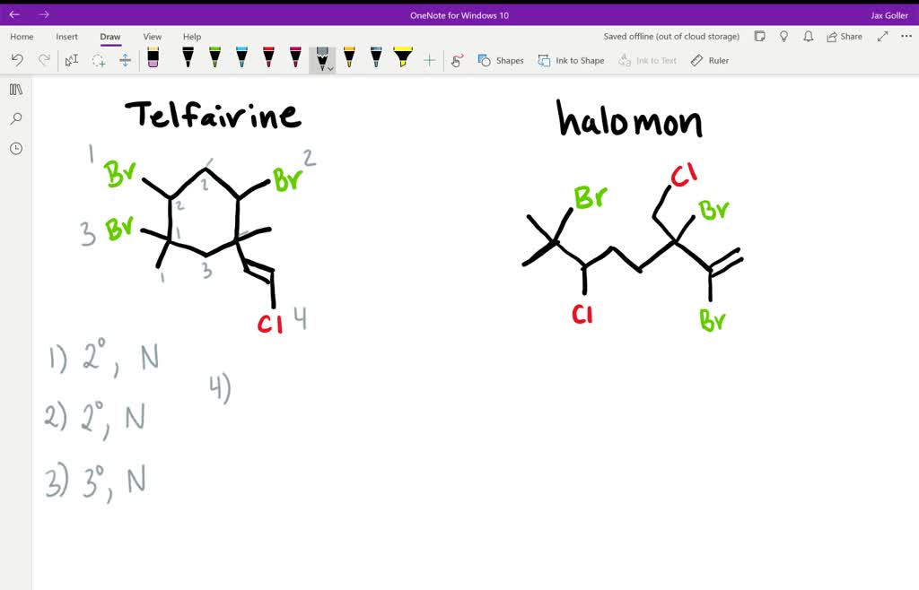Enable Ink to Shape conversion

tap(570, 60)
